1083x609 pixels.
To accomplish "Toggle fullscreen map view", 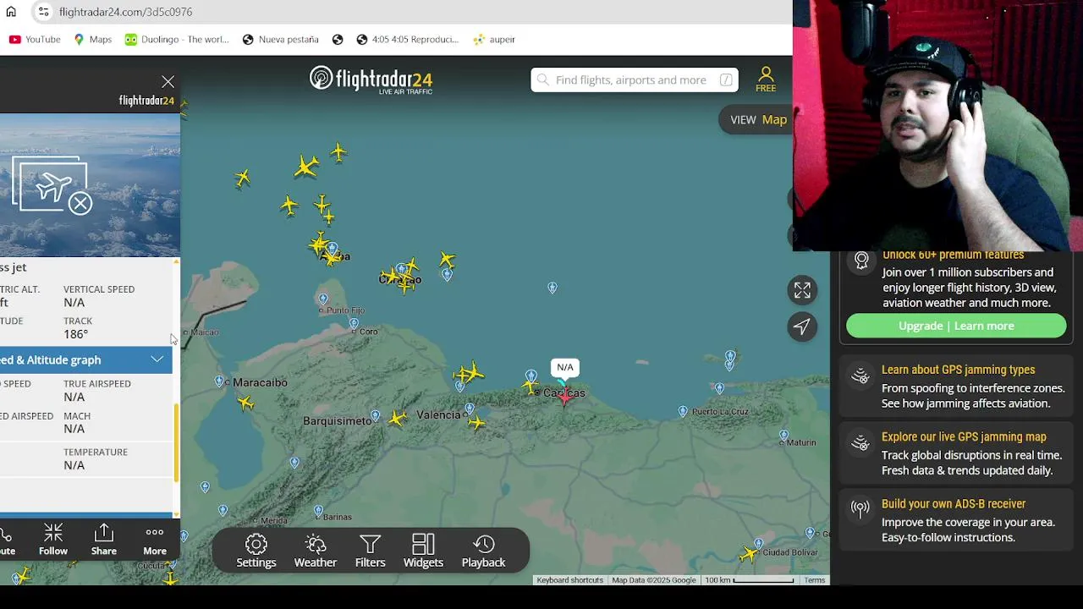I will click(802, 290).
